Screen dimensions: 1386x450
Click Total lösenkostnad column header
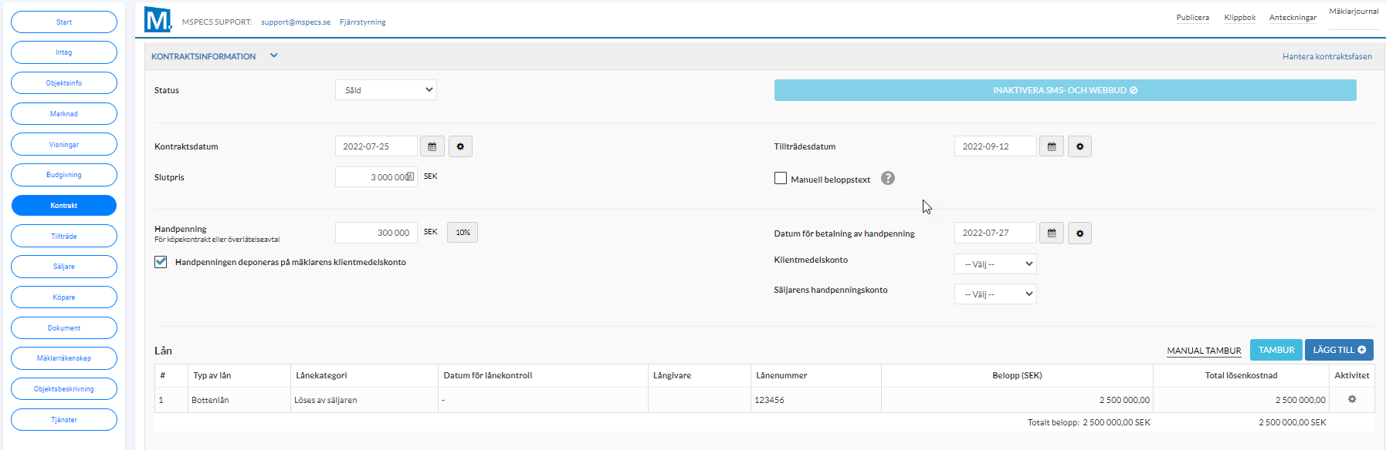click(1241, 376)
